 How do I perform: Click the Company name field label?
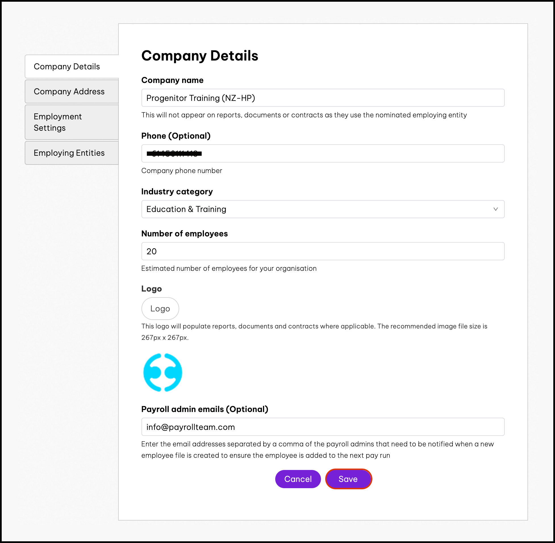[172, 80]
